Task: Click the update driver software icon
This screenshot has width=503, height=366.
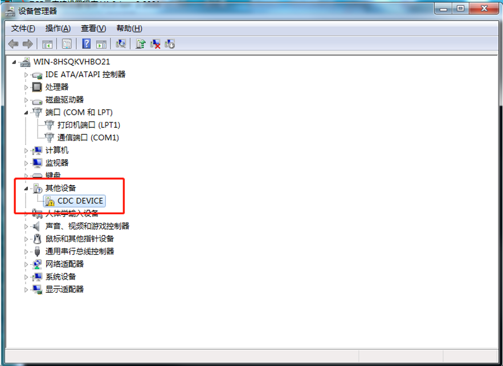Action: pyautogui.click(x=141, y=44)
